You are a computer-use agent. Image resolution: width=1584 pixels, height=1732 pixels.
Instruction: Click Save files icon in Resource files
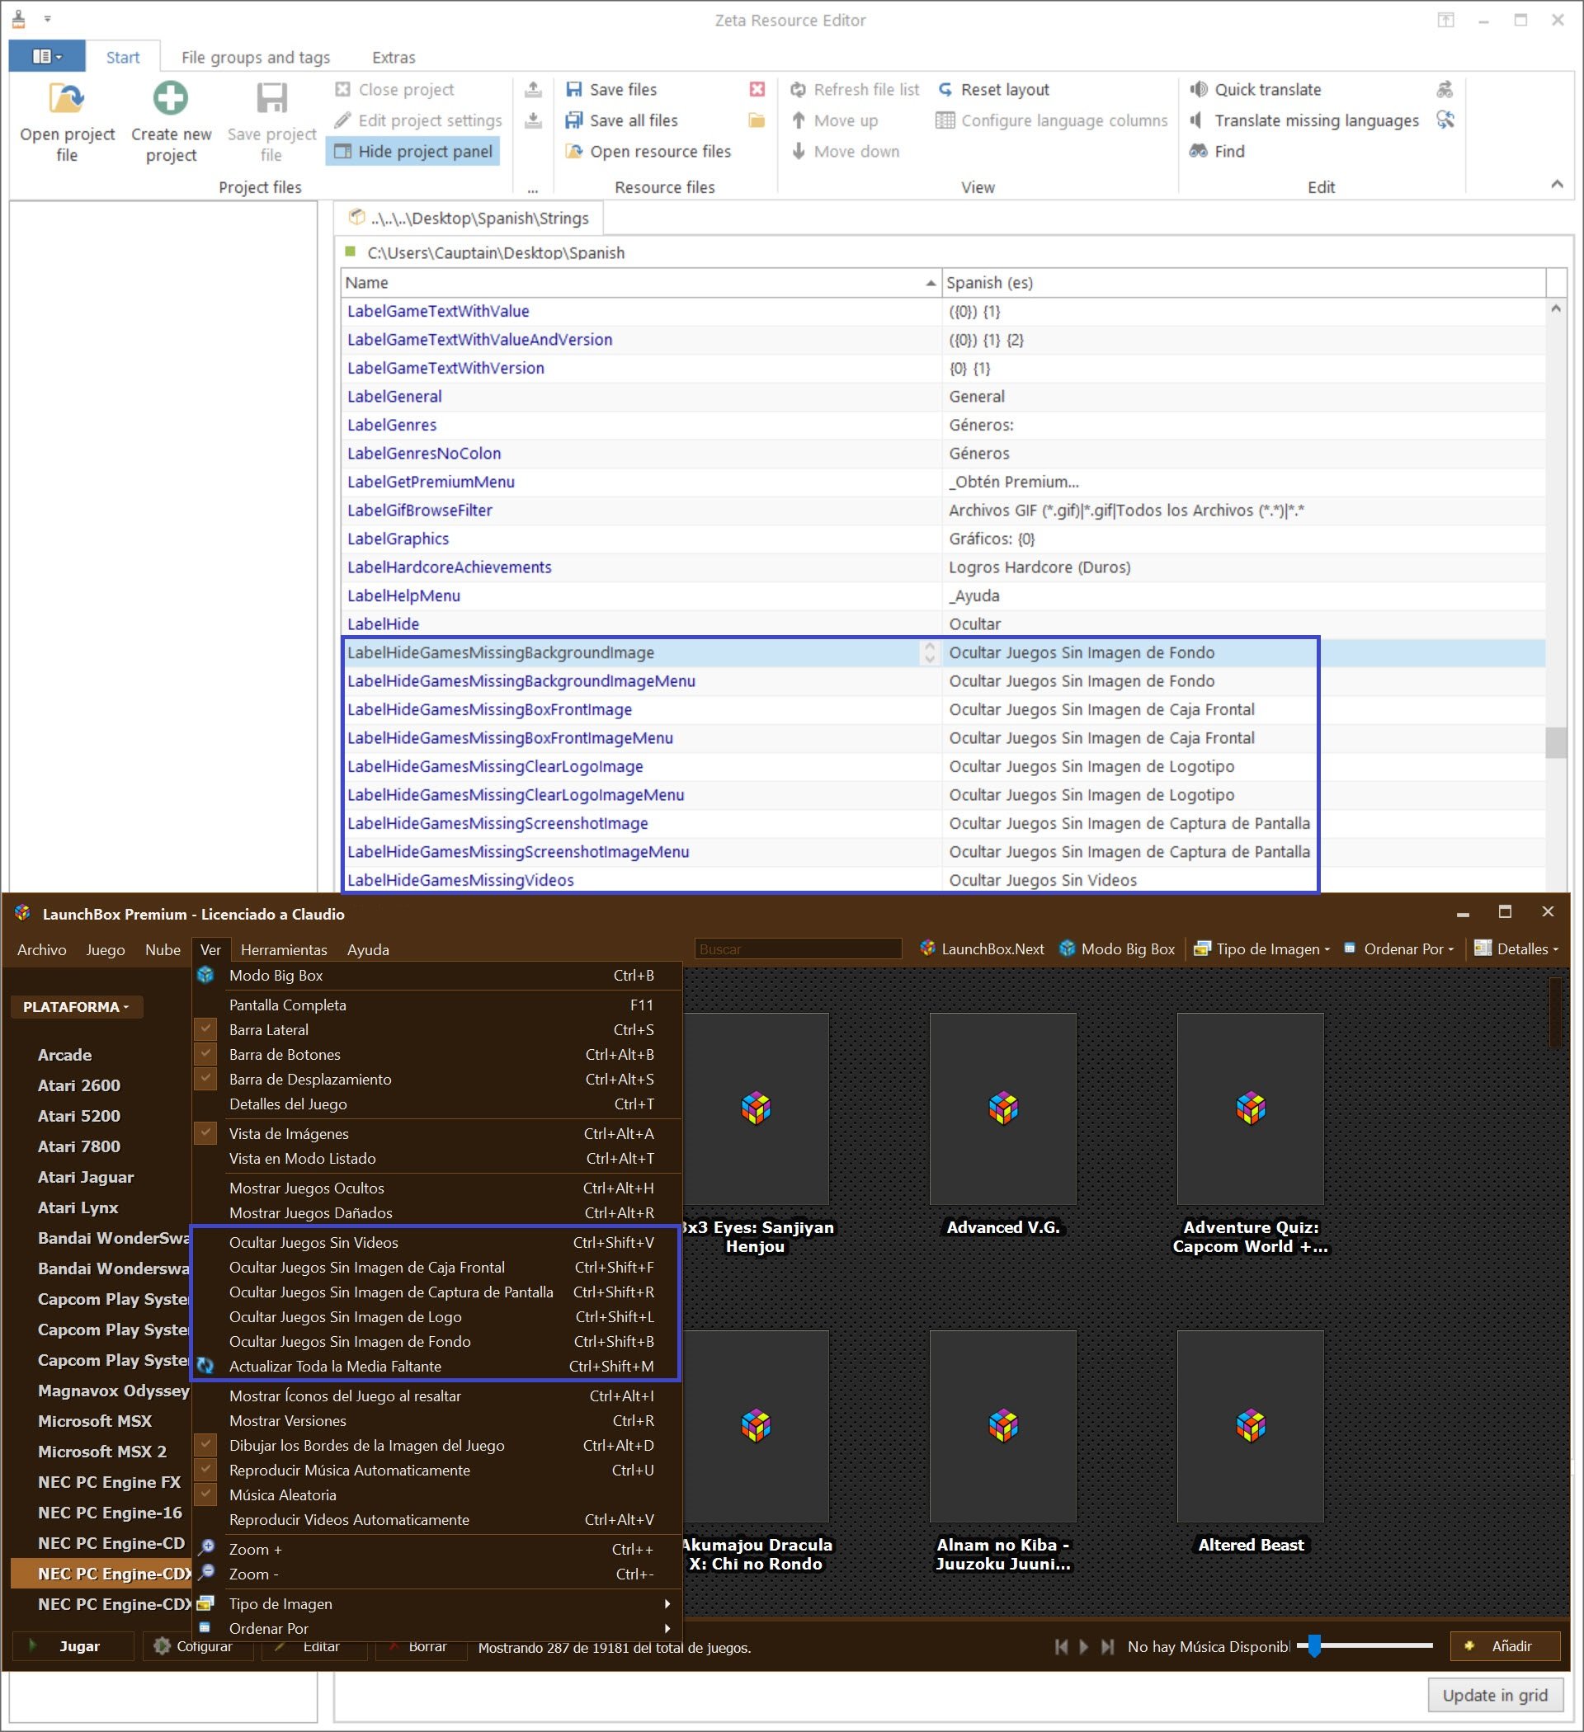573,89
